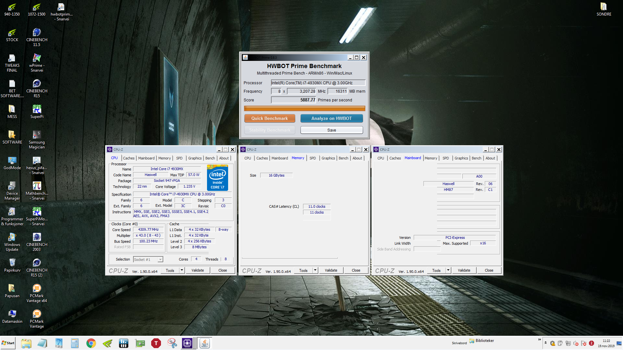Open the Calculator taskbar icon
Viewport: 623px width, 350px height.
click(x=75, y=343)
